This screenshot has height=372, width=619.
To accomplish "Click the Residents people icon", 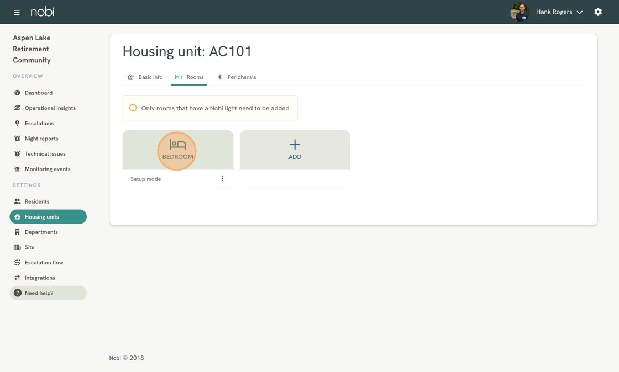I will (17, 201).
